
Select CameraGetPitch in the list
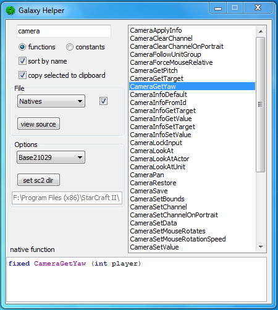192,70
